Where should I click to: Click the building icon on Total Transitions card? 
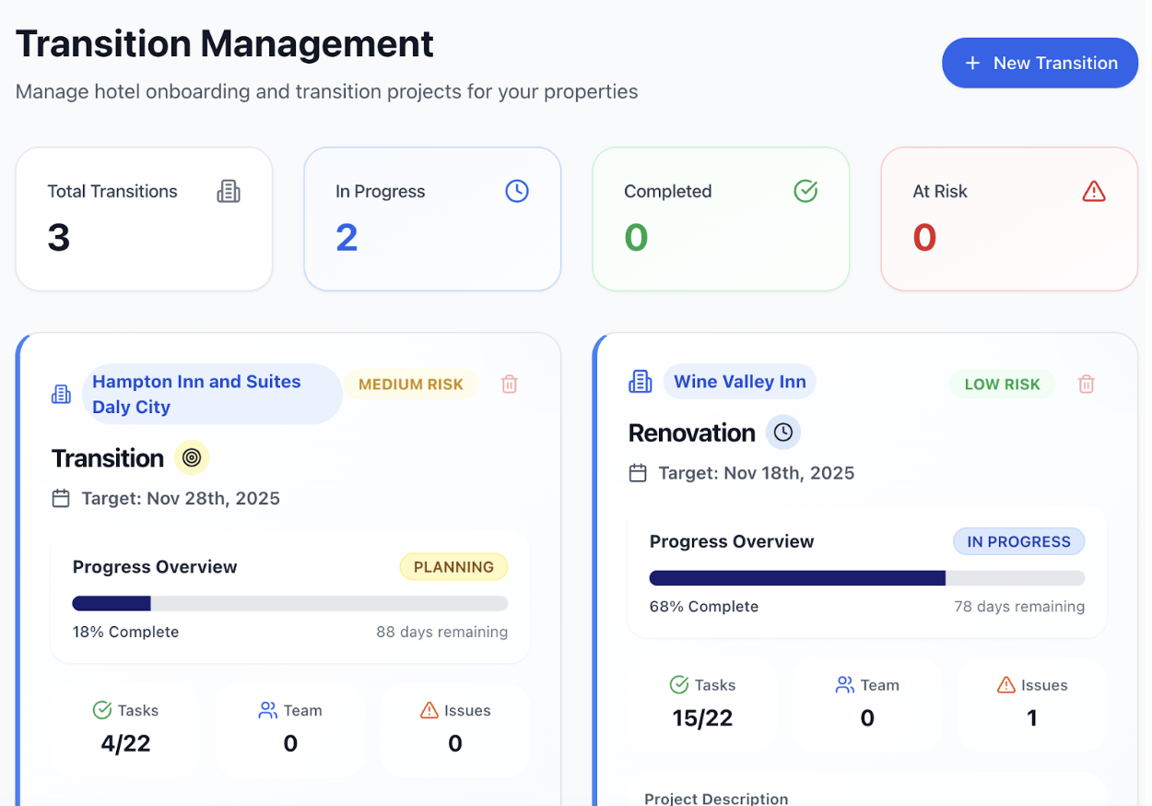[x=229, y=191]
